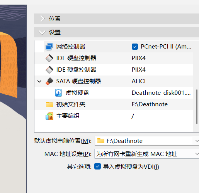The image size is (199, 193).
Task: Select the 主要编组 row label
Action: [x=68, y=116]
